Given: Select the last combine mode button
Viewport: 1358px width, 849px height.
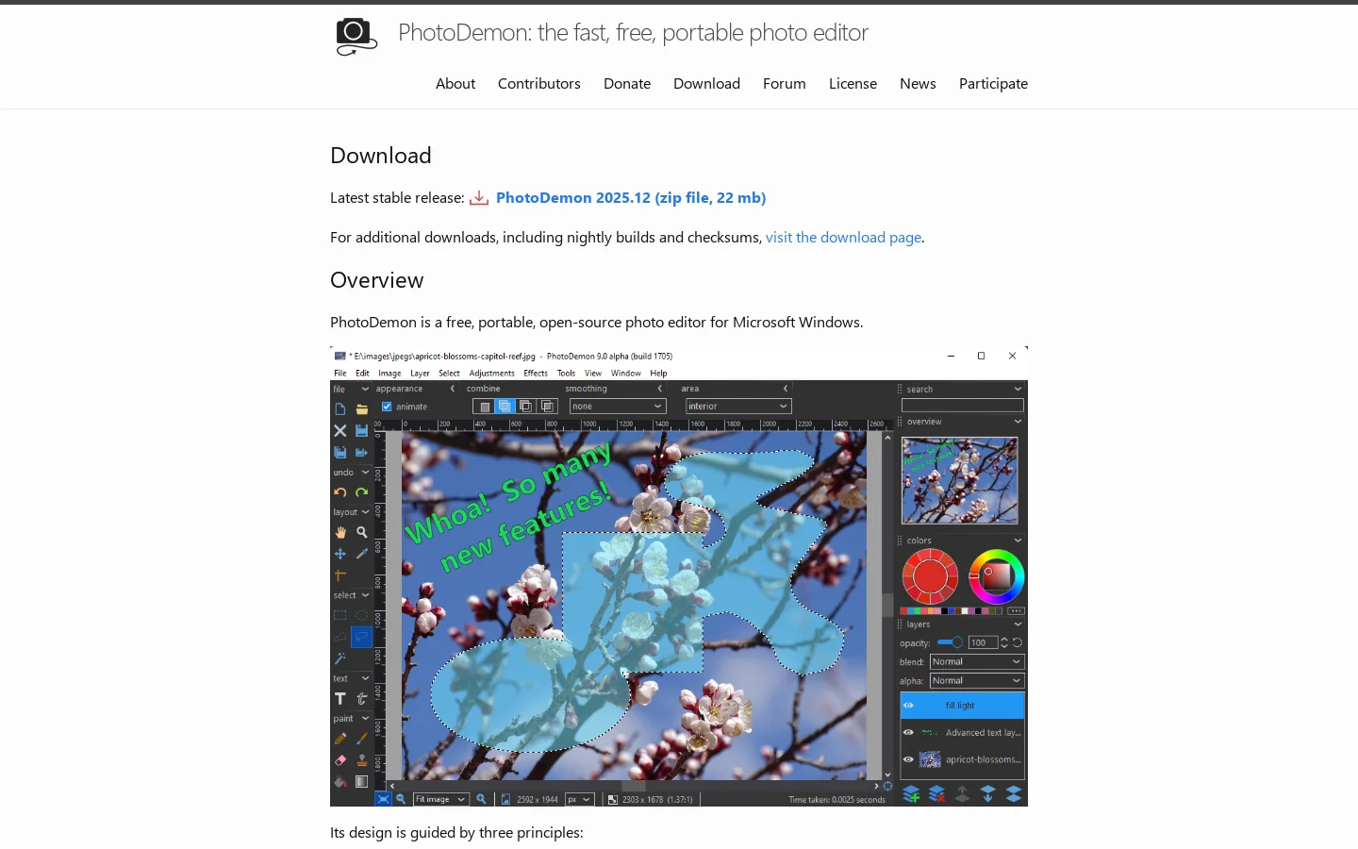Looking at the screenshot, I should pos(547,407).
